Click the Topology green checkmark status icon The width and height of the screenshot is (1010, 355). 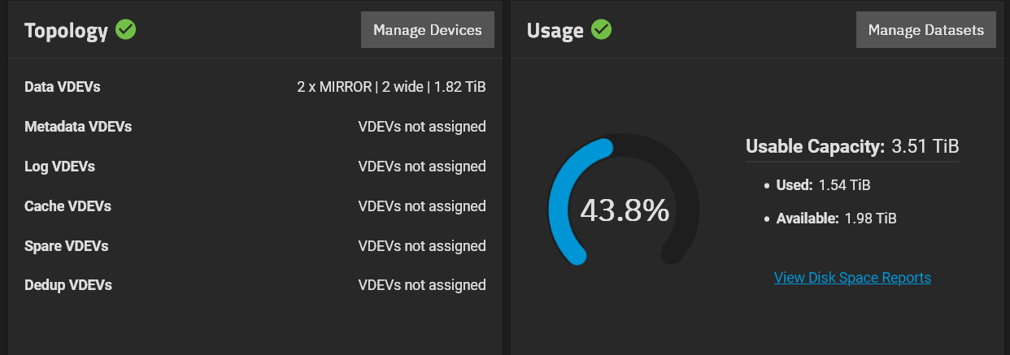click(125, 30)
